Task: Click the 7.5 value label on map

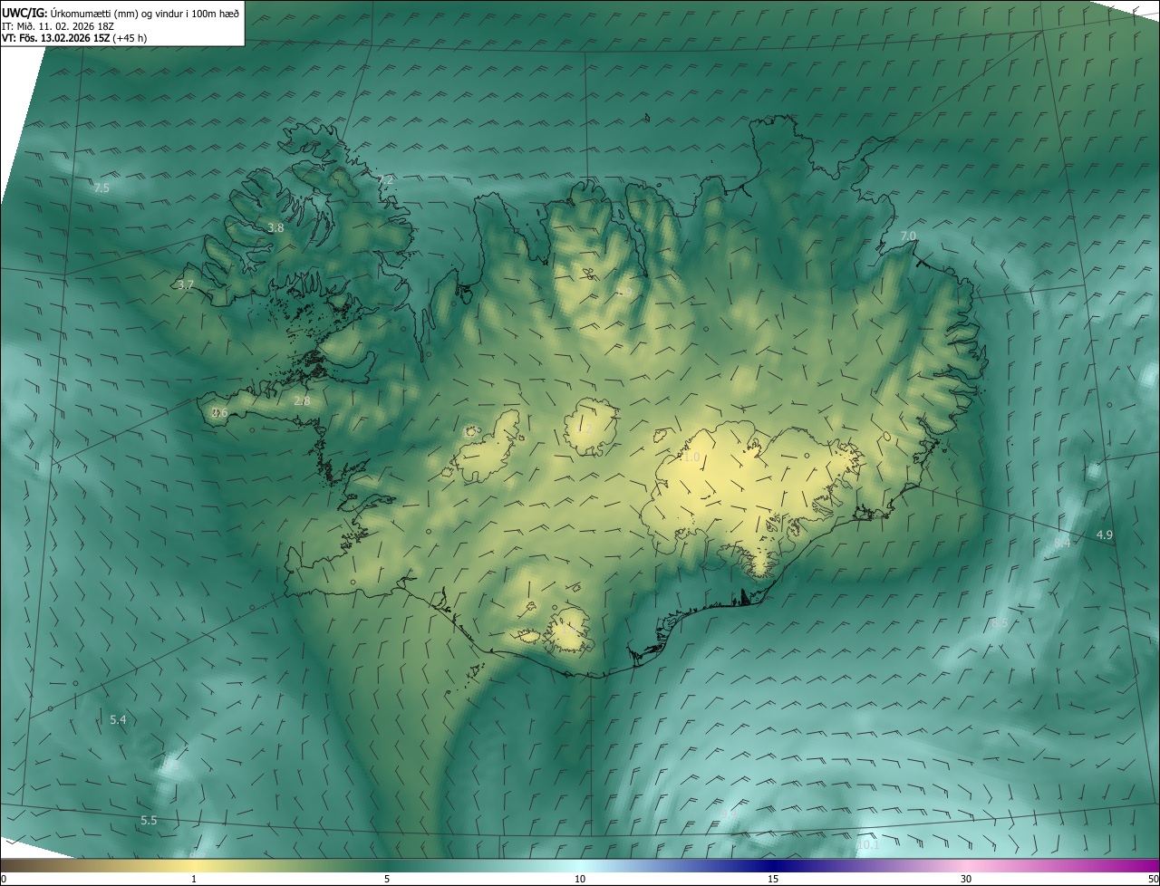Action: tap(101, 188)
